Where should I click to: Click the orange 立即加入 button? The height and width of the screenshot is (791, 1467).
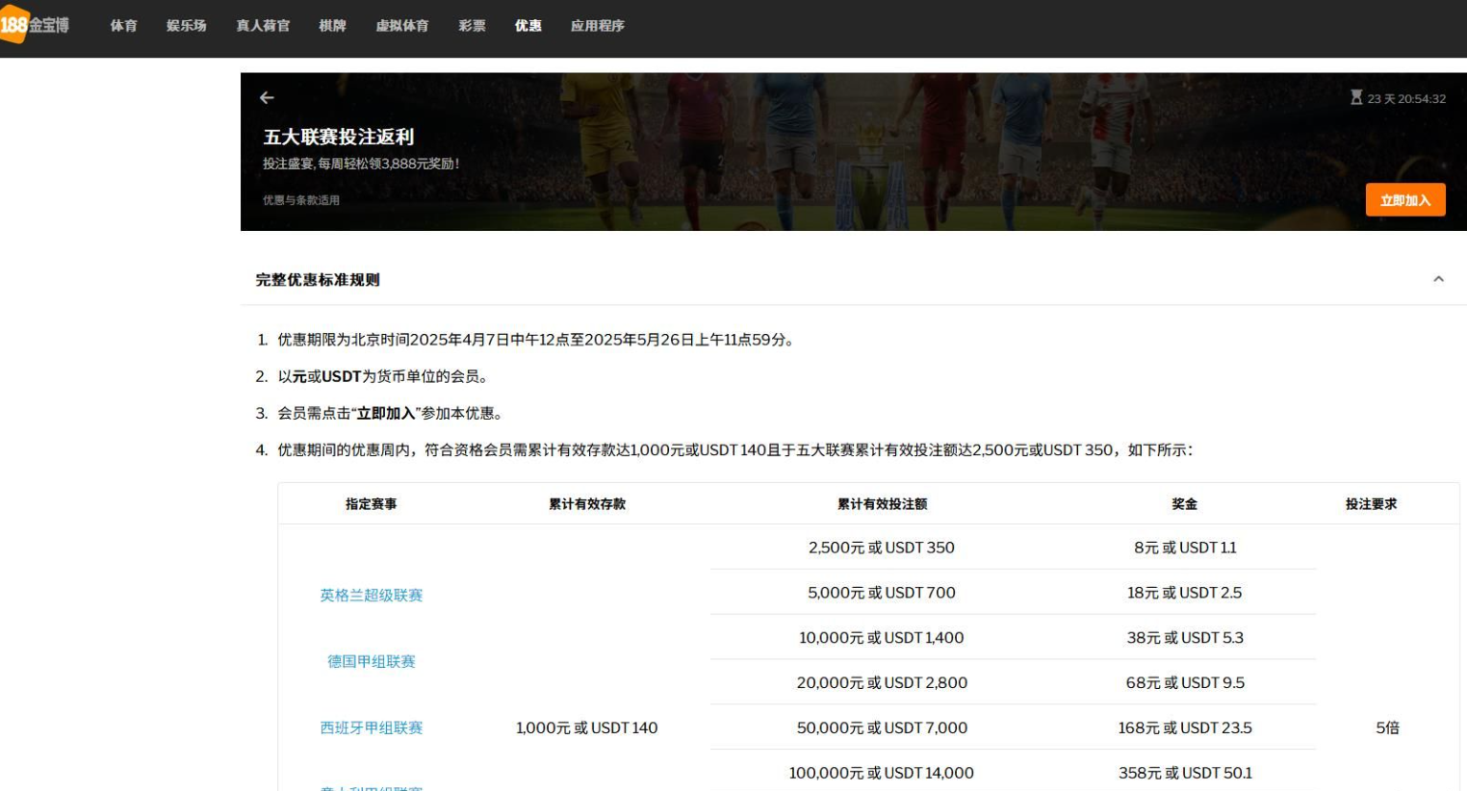point(1405,200)
